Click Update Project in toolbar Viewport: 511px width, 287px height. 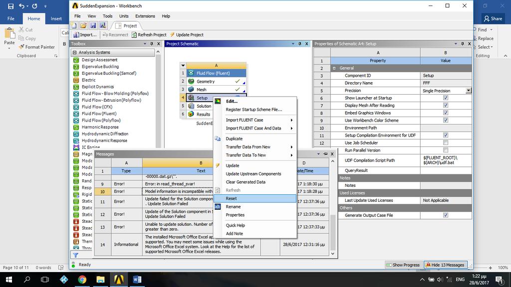[187, 35]
